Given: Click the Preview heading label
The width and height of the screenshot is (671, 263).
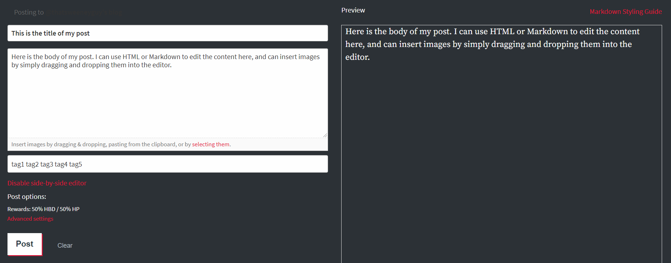Looking at the screenshot, I should 353,10.
